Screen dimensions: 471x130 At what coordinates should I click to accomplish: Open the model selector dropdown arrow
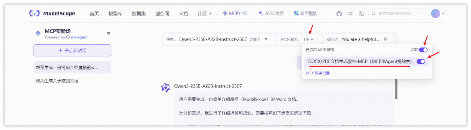coord(266,39)
